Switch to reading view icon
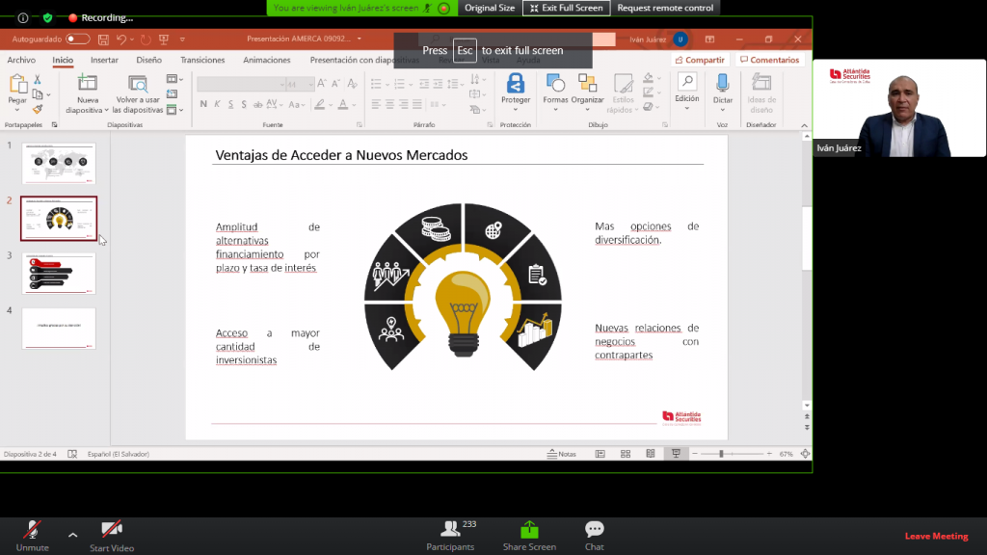The height and width of the screenshot is (555, 987). 651,454
